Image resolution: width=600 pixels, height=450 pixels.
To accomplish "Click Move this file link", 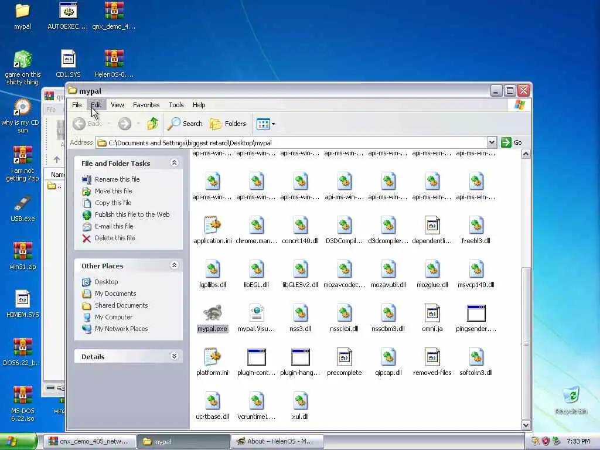I will coord(113,191).
